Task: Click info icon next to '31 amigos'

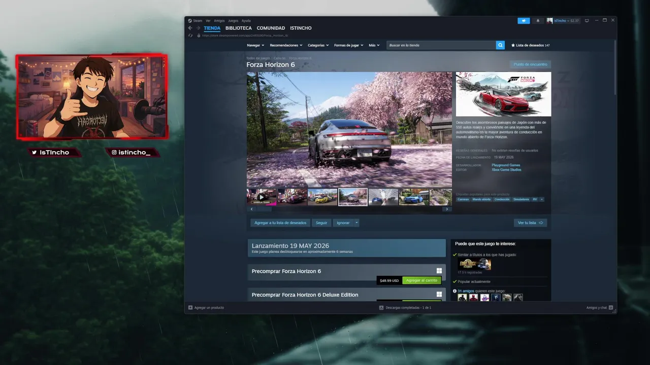Action: tap(454, 291)
